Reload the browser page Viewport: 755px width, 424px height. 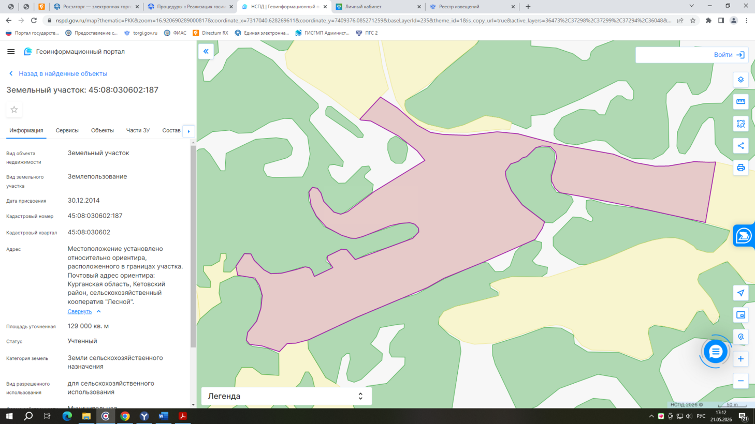34,21
